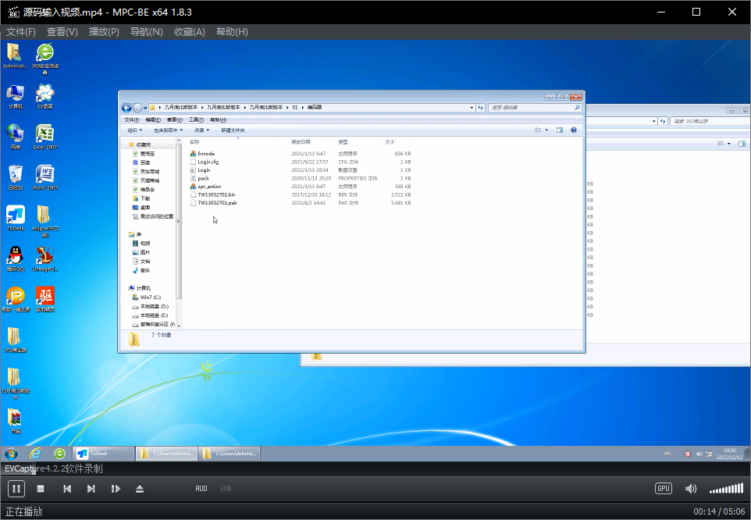Image resolution: width=751 pixels, height=520 pixels.
Task: Open the 共享 dropdown
Action: [201, 130]
